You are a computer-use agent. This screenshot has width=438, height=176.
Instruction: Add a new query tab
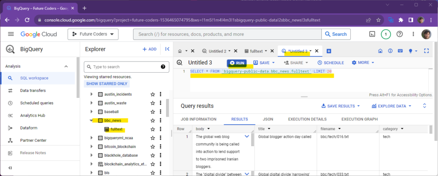329,51
